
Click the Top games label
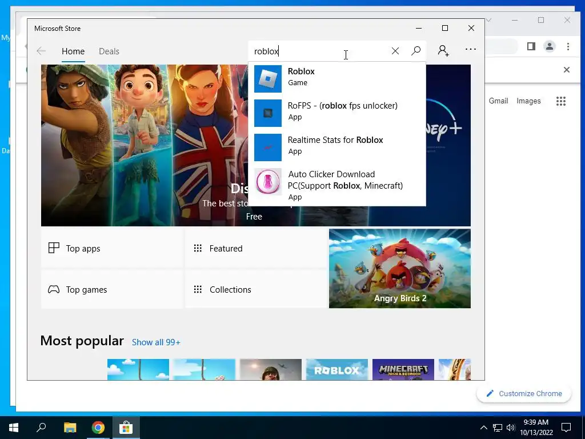87,290
